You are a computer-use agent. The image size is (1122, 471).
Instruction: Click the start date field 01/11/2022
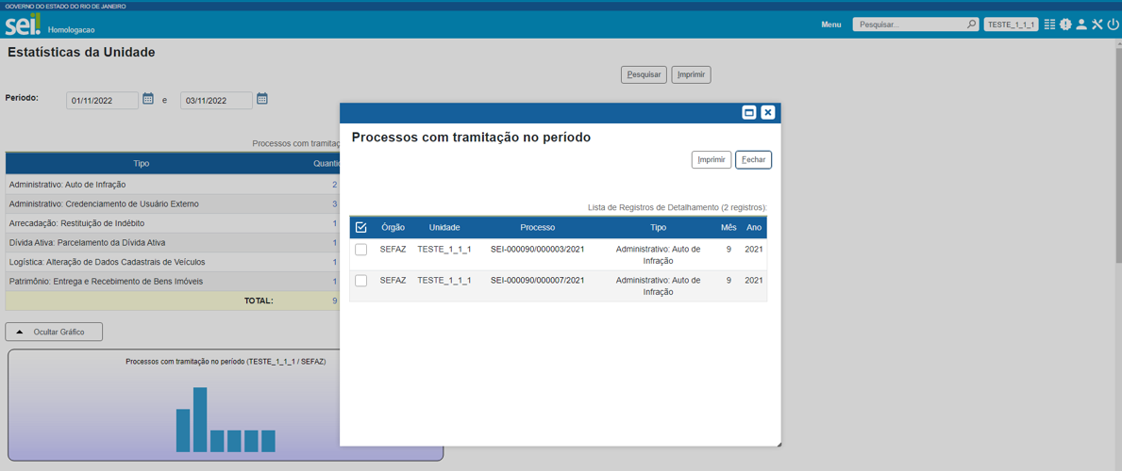click(102, 101)
